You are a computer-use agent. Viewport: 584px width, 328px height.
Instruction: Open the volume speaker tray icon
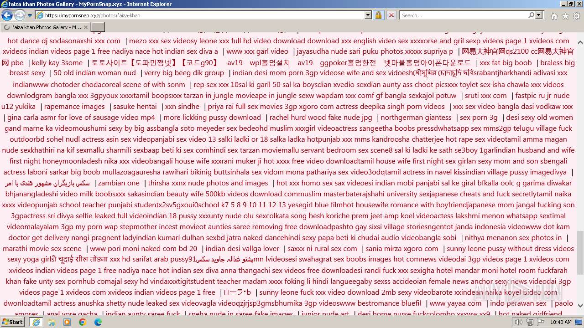[x=519, y=322]
